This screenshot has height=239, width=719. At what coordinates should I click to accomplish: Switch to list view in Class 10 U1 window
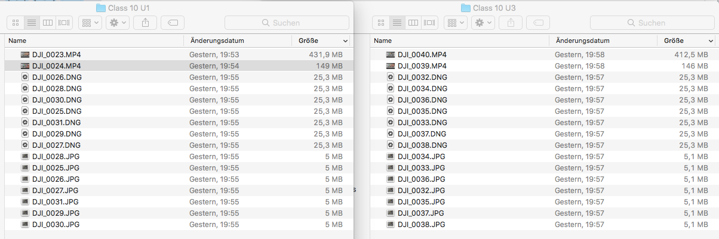click(x=32, y=23)
